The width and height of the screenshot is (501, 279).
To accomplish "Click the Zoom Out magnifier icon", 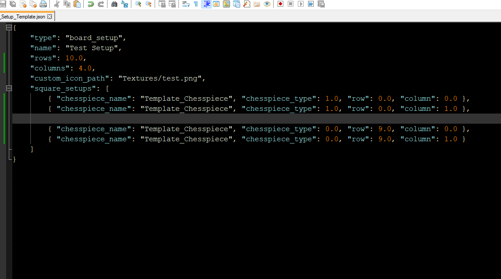I will pos(148,4).
